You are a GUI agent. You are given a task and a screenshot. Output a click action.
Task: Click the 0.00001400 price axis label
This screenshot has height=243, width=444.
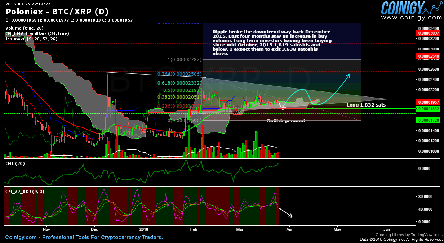429,131
